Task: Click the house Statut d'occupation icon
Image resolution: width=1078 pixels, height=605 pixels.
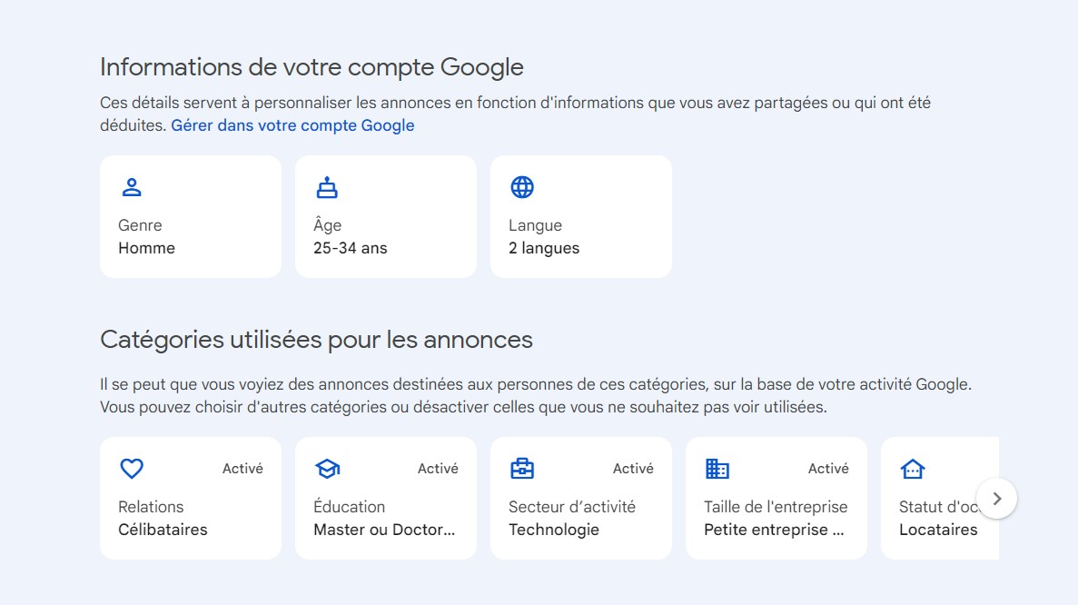Action: click(913, 469)
